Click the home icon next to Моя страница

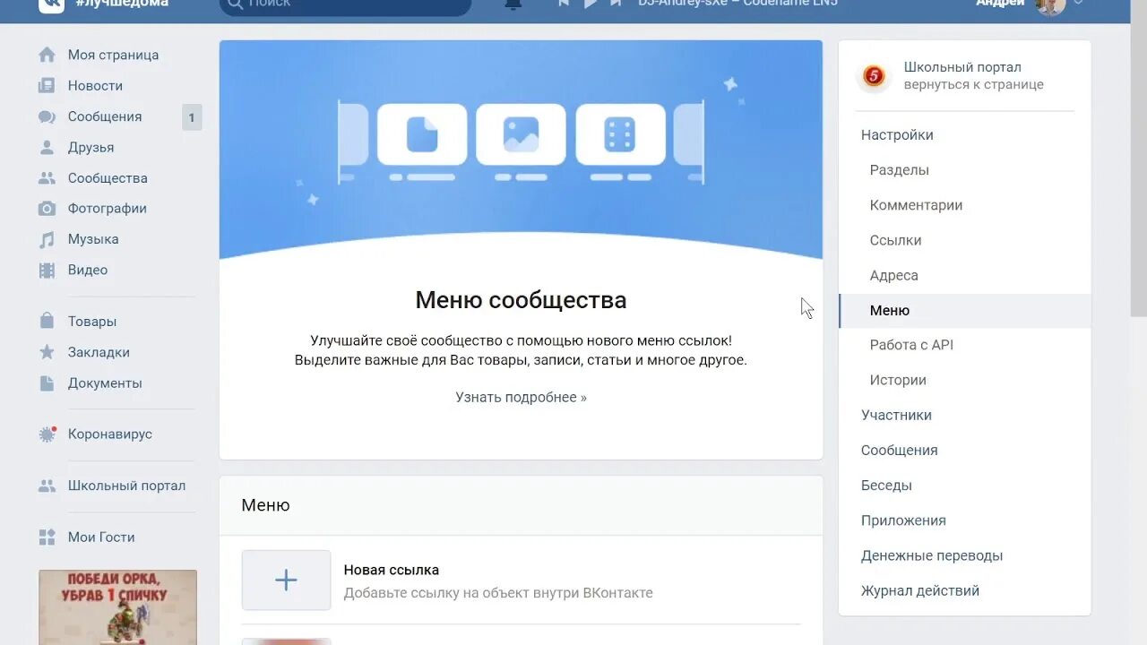tap(47, 55)
